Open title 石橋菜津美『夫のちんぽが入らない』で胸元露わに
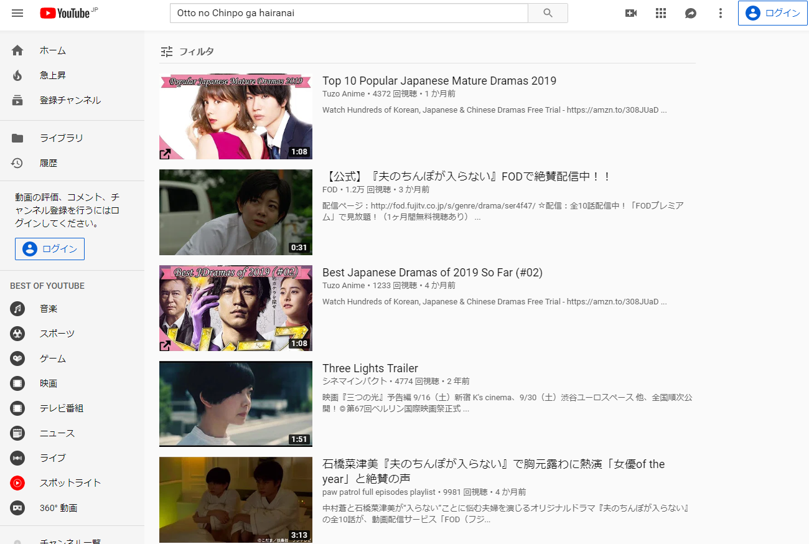Screen dimensions: 809x544 click(493, 472)
